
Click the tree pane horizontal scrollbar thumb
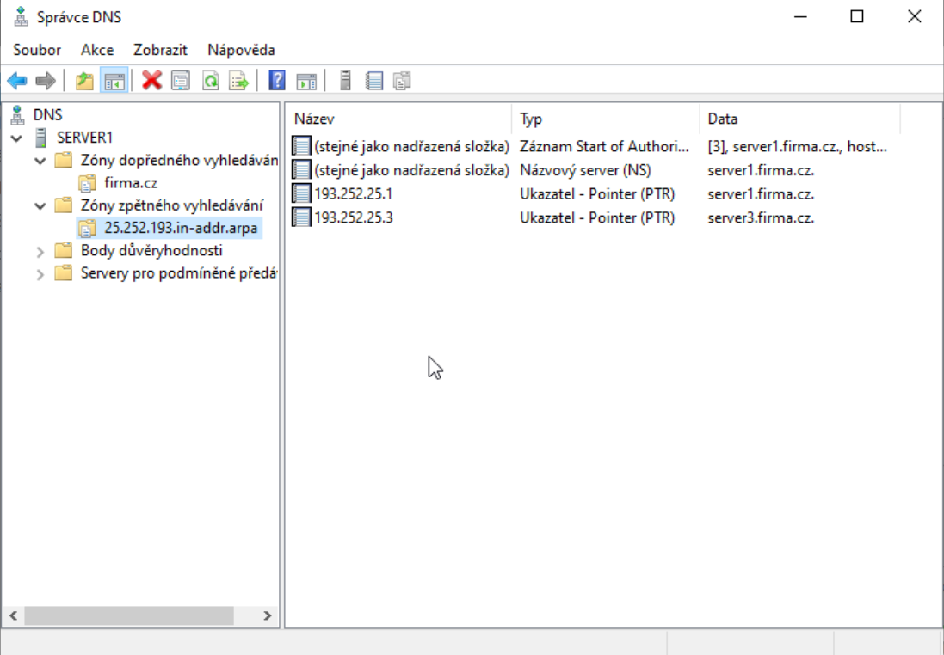129,615
